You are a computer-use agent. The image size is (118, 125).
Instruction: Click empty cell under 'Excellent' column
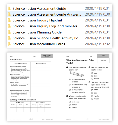tap(13, 110)
